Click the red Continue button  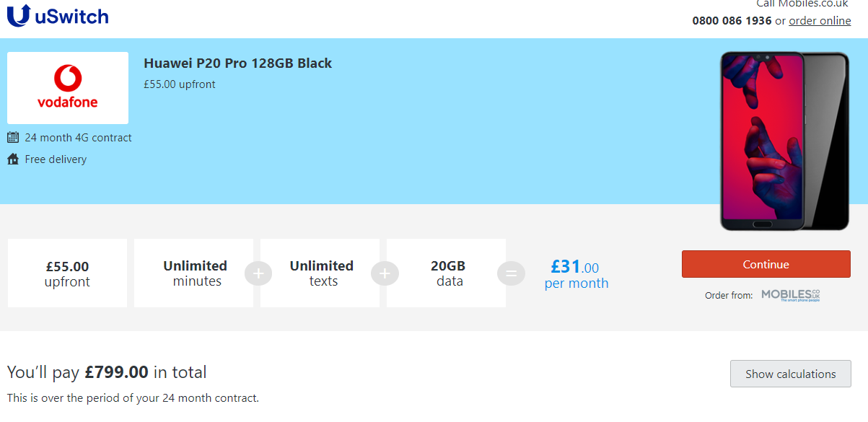pos(766,264)
